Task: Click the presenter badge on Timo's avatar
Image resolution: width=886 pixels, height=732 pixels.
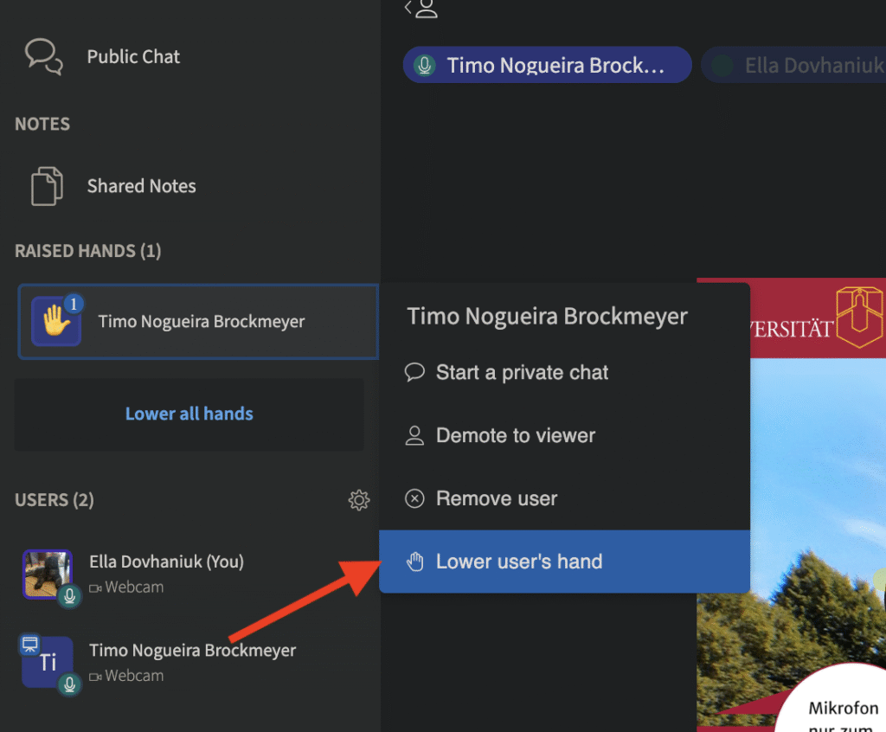Action: pyautogui.click(x=29, y=644)
